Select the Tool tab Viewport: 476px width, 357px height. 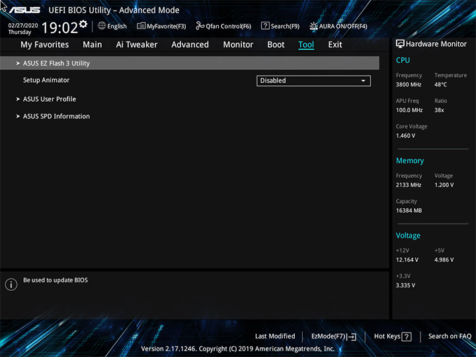tap(306, 45)
